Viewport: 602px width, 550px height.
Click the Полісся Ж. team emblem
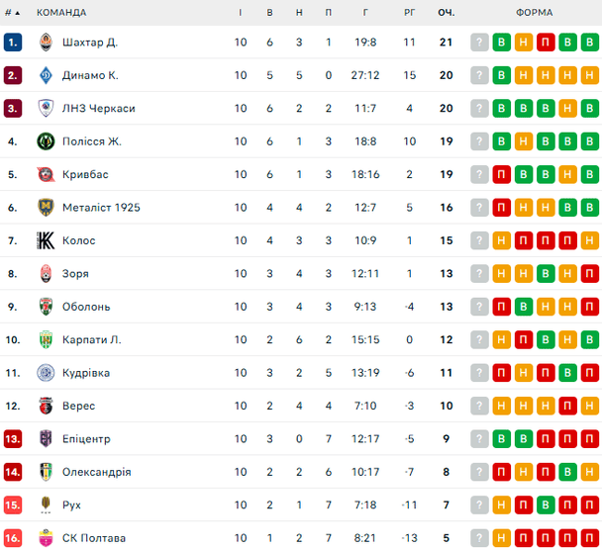46,141
